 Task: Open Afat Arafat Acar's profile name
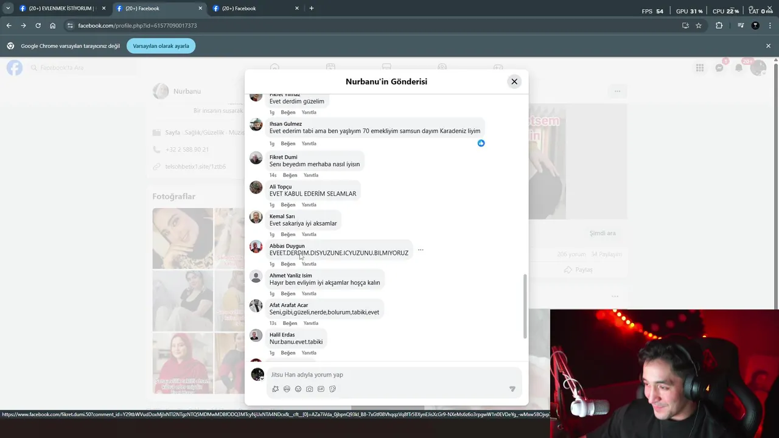tap(288, 305)
